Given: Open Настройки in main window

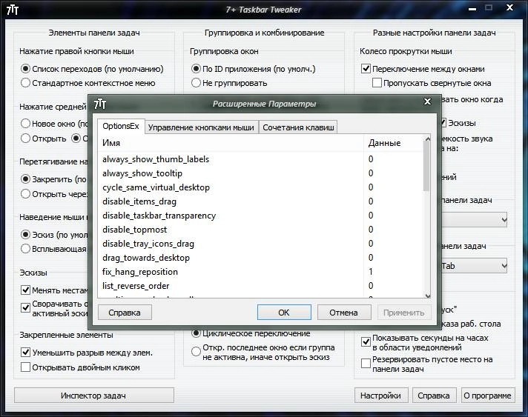Looking at the screenshot, I should pyautogui.click(x=381, y=396).
